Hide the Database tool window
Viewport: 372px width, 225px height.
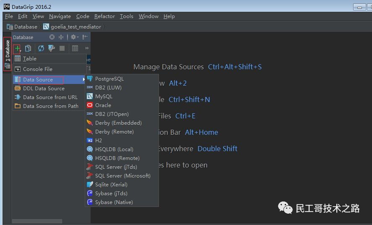85,37
